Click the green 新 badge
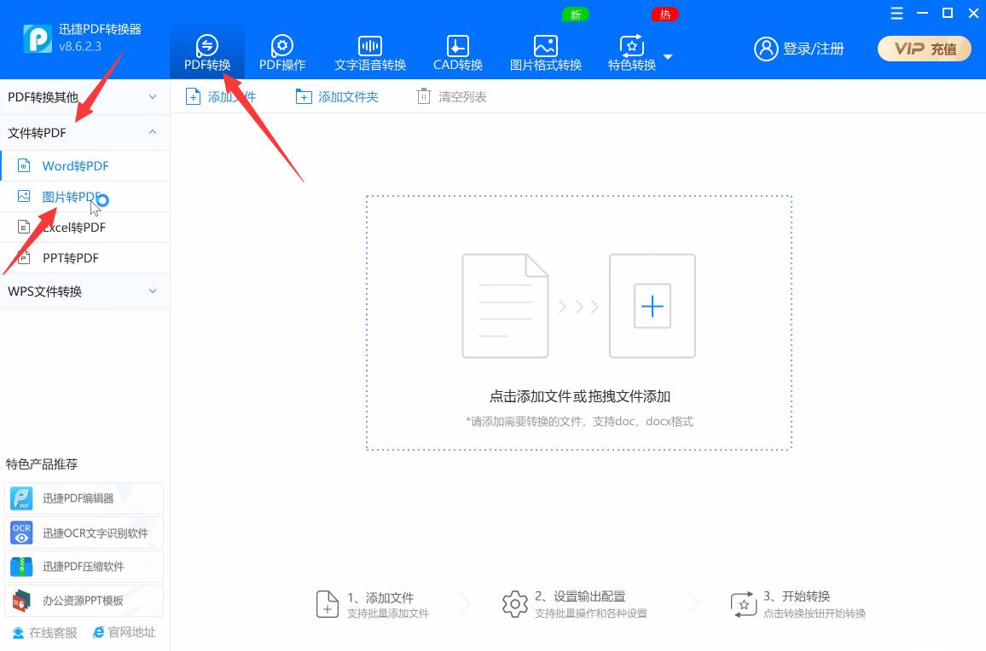This screenshot has height=651, width=986. tap(575, 14)
